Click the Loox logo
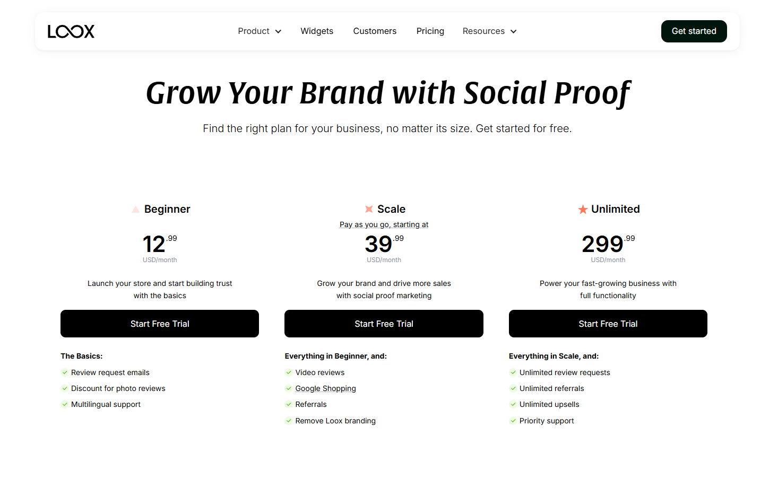The image size is (778, 478). [x=71, y=31]
